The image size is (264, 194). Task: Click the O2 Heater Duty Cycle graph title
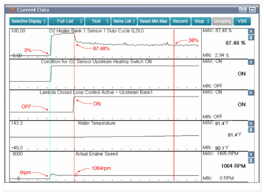pyautogui.click(x=96, y=31)
